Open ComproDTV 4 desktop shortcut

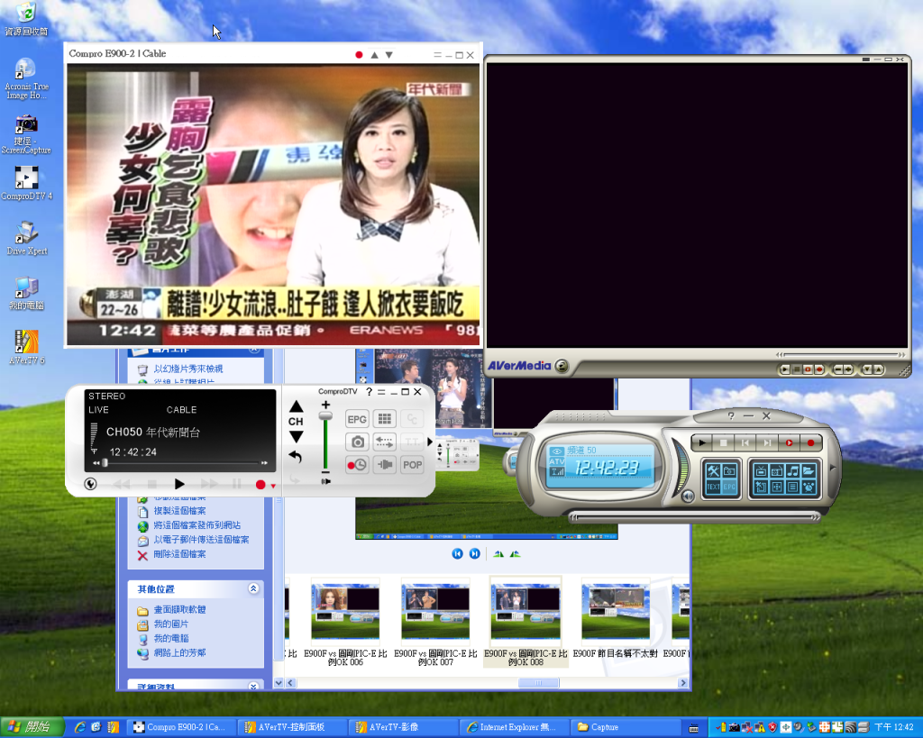tap(26, 183)
